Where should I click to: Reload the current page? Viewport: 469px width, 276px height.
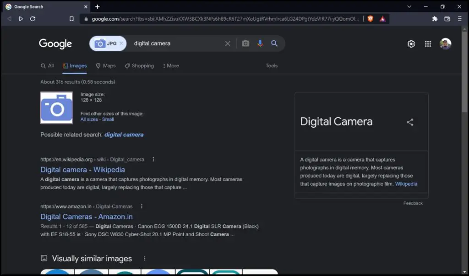pyautogui.click(x=33, y=19)
